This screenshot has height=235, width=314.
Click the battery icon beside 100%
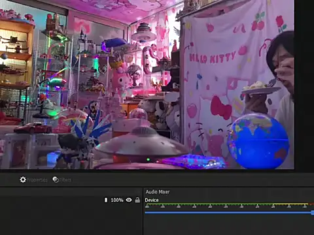click(x=106, y=200)
